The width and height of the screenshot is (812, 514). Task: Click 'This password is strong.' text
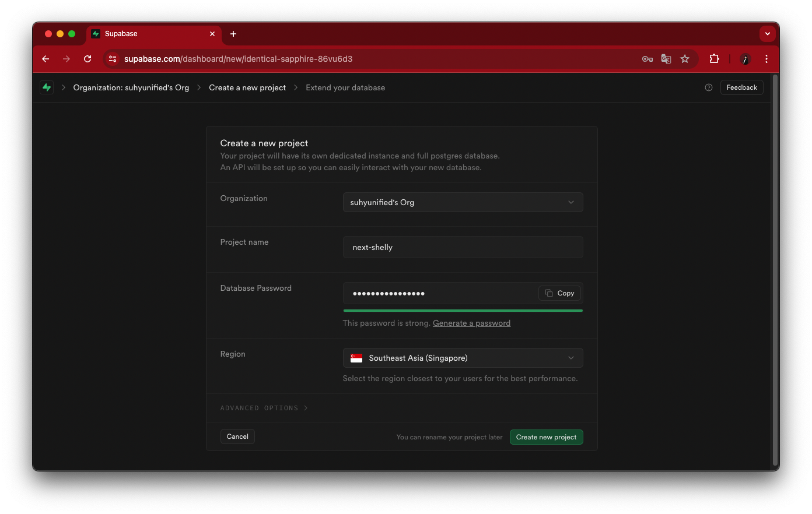[x=387, y=323]
